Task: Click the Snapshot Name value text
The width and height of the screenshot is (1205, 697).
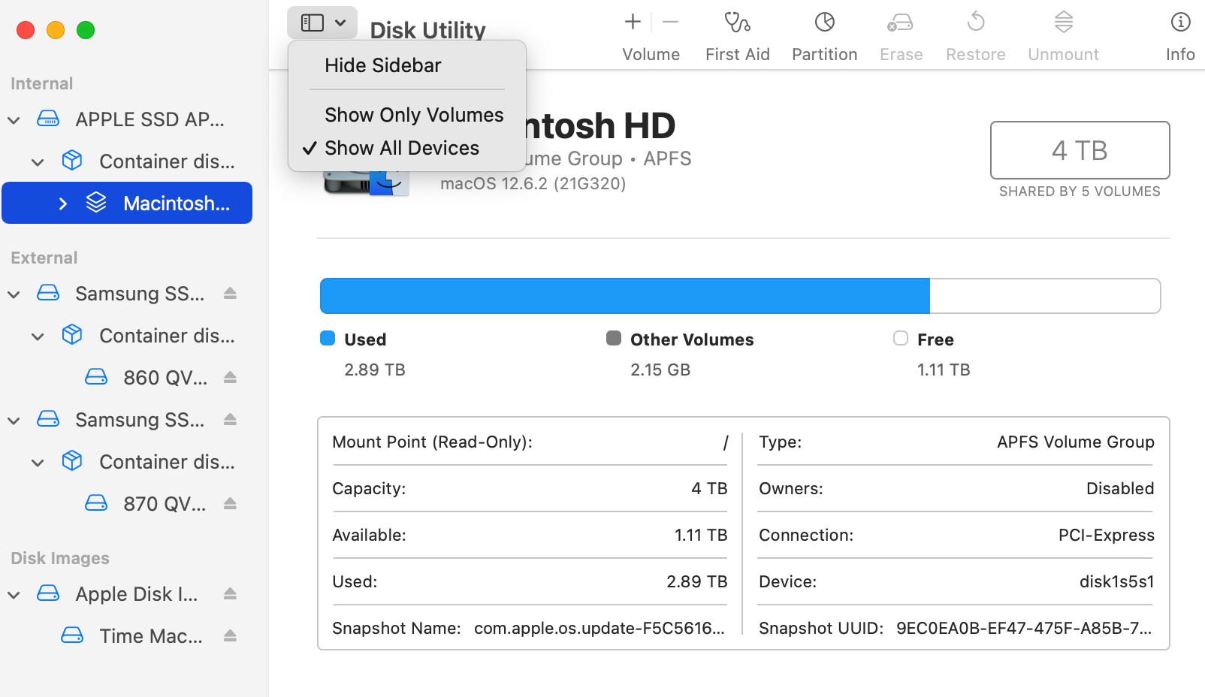Action: [x=599, y=628]
